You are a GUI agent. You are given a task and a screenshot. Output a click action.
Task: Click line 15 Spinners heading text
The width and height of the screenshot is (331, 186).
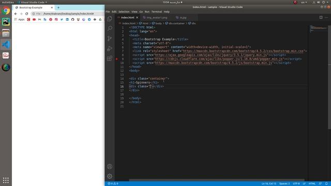pyautogui.click(x=143, y=83)
